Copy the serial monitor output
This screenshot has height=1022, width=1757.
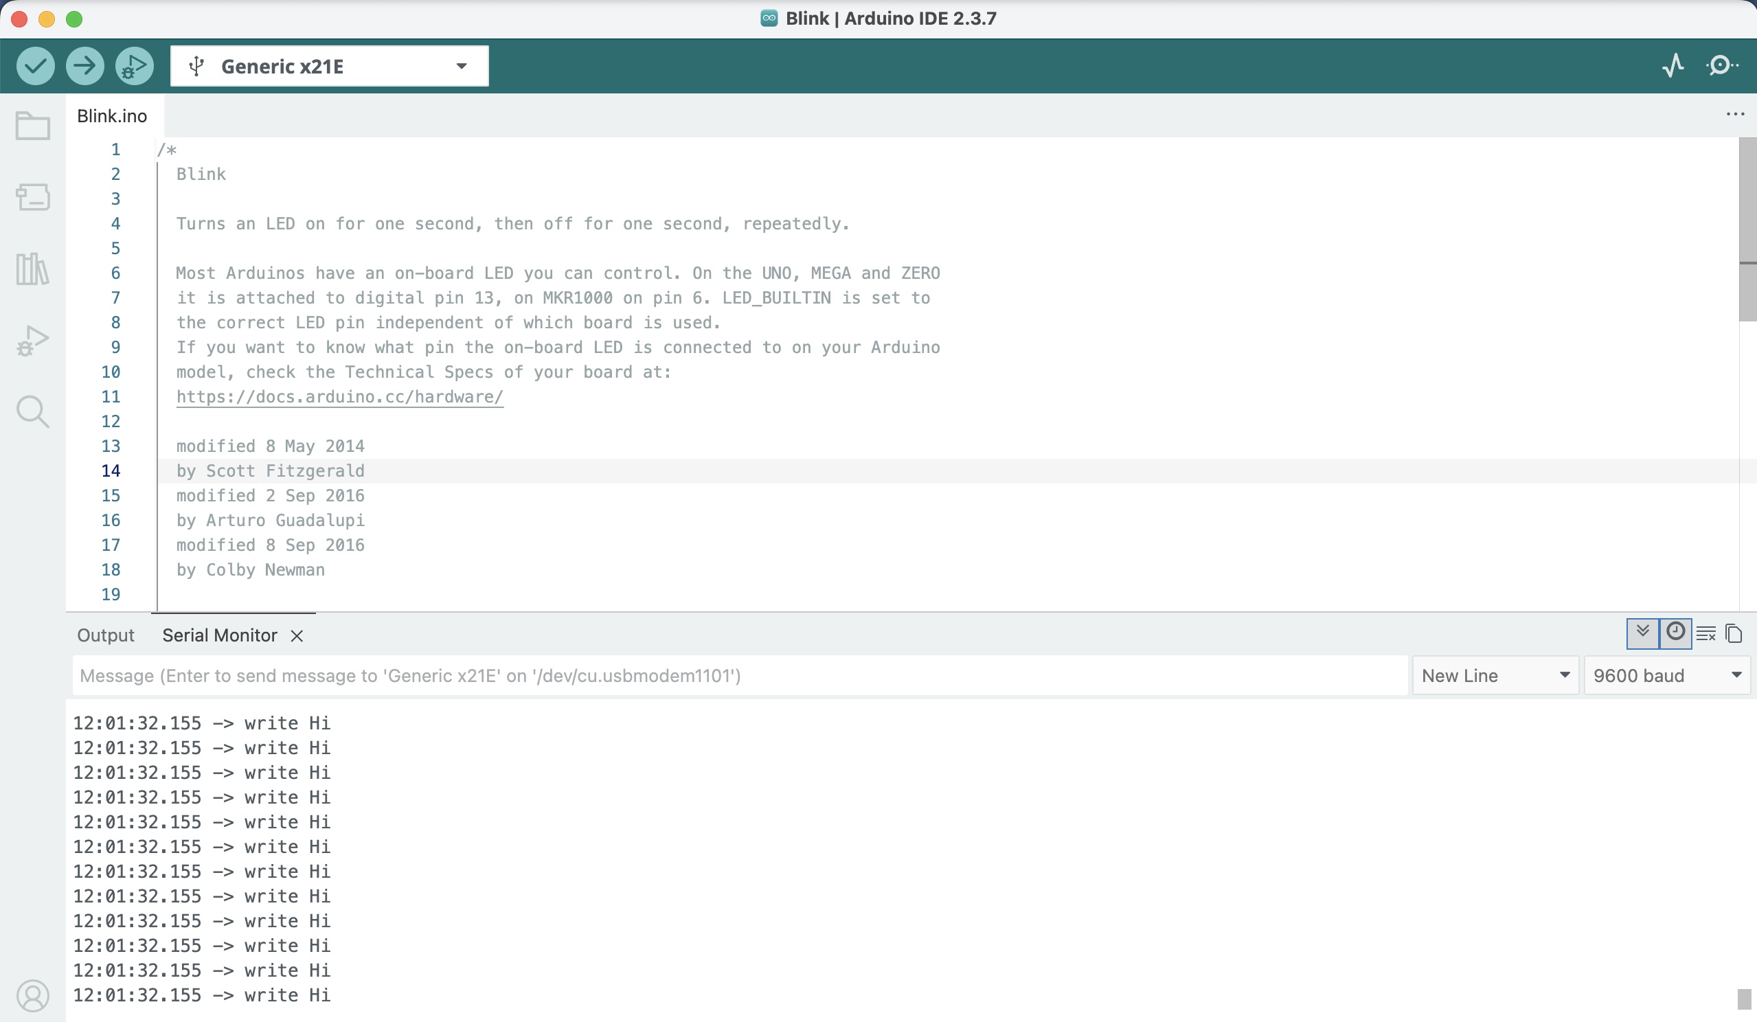pyautogui.click(x=1734, y=634)
